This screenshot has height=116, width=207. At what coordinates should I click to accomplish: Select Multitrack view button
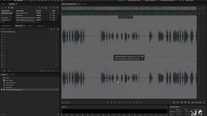click(18, 1)
